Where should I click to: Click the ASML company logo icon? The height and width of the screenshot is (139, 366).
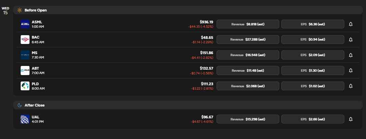point(25,24)
